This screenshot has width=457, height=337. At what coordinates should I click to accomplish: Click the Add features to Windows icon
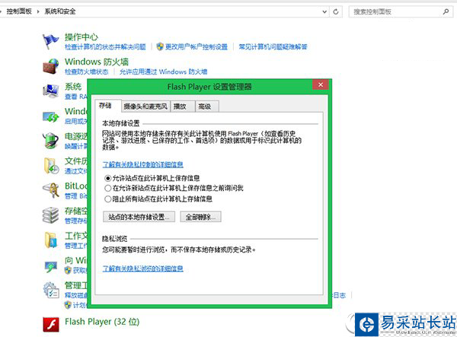click(x=50, y=266)
